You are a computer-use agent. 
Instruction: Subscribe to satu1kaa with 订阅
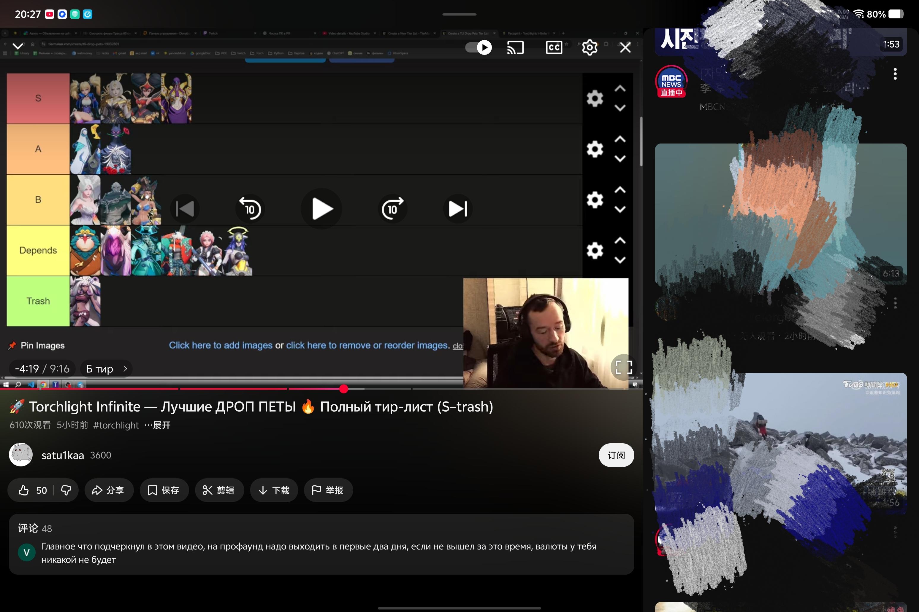click(616, 455)
